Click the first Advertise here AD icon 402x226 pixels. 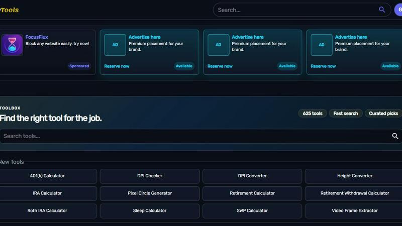click(115, 45)
